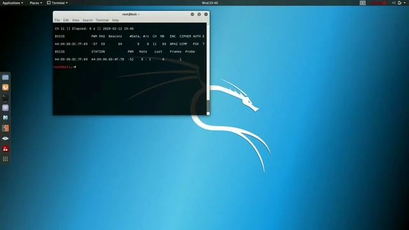The width and height of the screenshot is (409, 230).
Task: Open the Edit menu in terminal window
Action: pyautogui.click(x=66, y=20)
